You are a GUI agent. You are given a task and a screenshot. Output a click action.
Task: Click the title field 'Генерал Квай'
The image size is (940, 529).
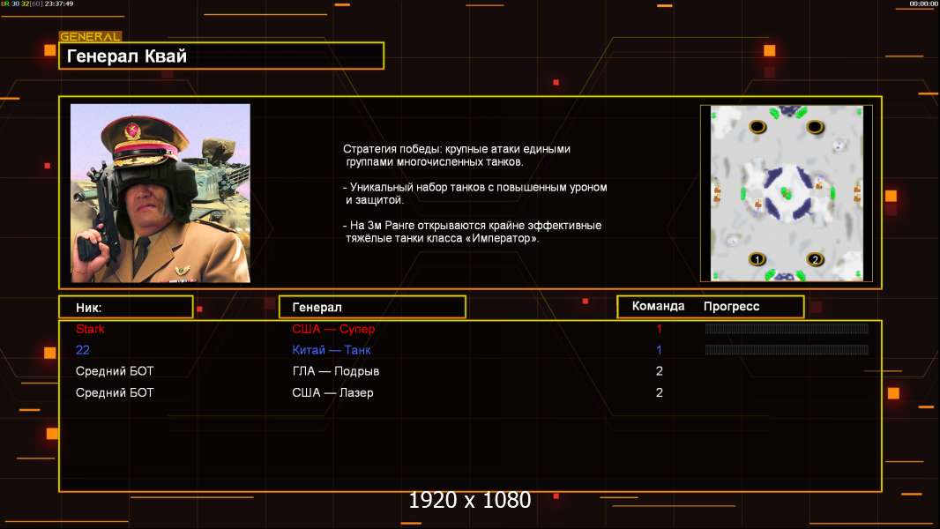coord(221,56)
